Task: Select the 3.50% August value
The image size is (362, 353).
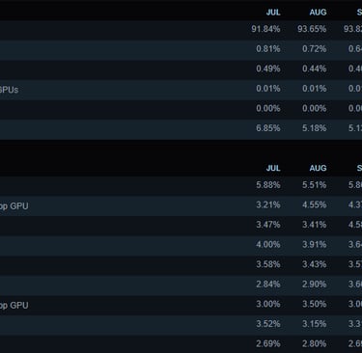Action: click(x=314, y=304)
